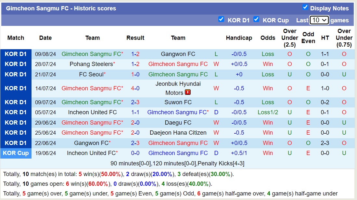Select the Suwon FC team link
Image resolution: width=357 pixels, height=200 pixels.
(x=178, y=102)
